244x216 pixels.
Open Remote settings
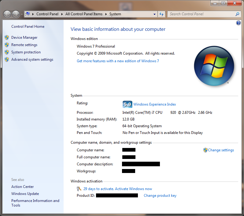(x=24, y=45)
